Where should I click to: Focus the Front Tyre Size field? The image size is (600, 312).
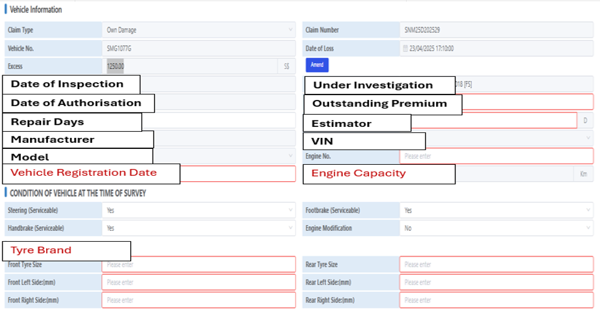point(198,265)
